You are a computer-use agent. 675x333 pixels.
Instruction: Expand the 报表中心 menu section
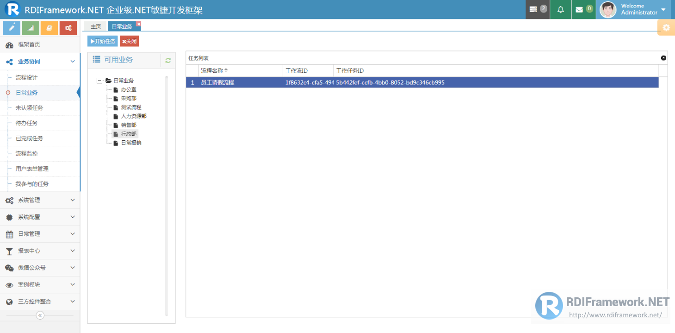[x=40, y=251]
